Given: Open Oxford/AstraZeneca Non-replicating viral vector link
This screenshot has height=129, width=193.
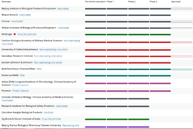Looking at the screenshot, I should [x=53, y=50].
